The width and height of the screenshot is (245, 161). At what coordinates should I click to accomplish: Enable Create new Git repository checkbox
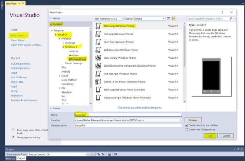point(186,130)
